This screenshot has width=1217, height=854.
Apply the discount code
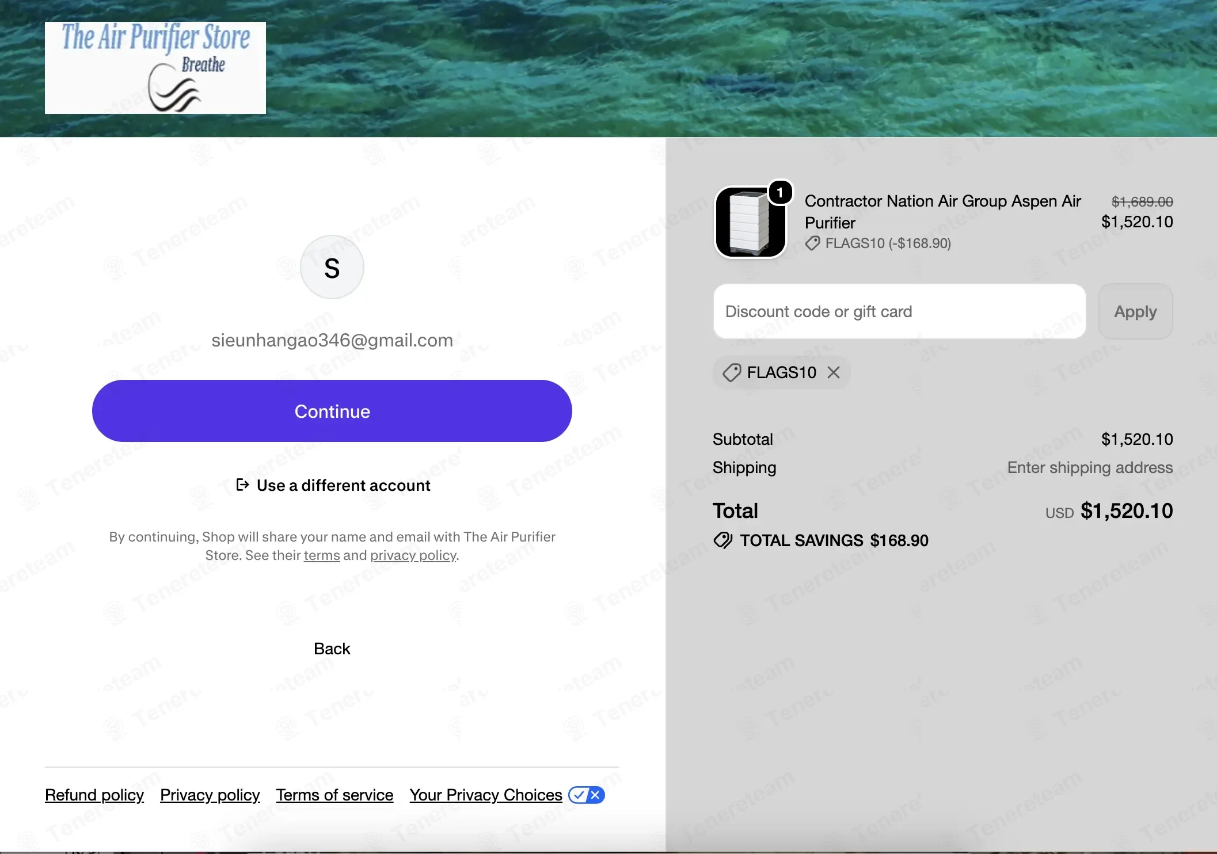(1135, 311)
